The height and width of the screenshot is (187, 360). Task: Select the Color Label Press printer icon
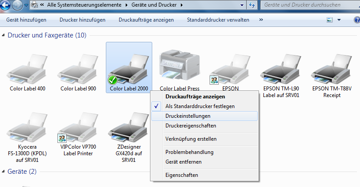[180, 65]
